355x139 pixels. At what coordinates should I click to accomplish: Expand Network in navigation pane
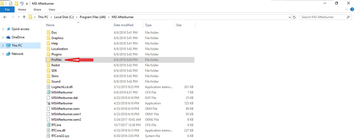click(3, 54)
